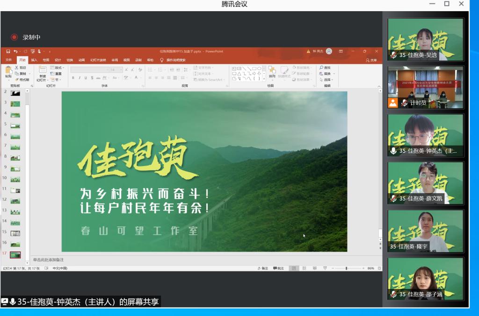
Task: Click the Save icon in quick access toolbar
Action: pyautogui.click(x=8, y=51)
